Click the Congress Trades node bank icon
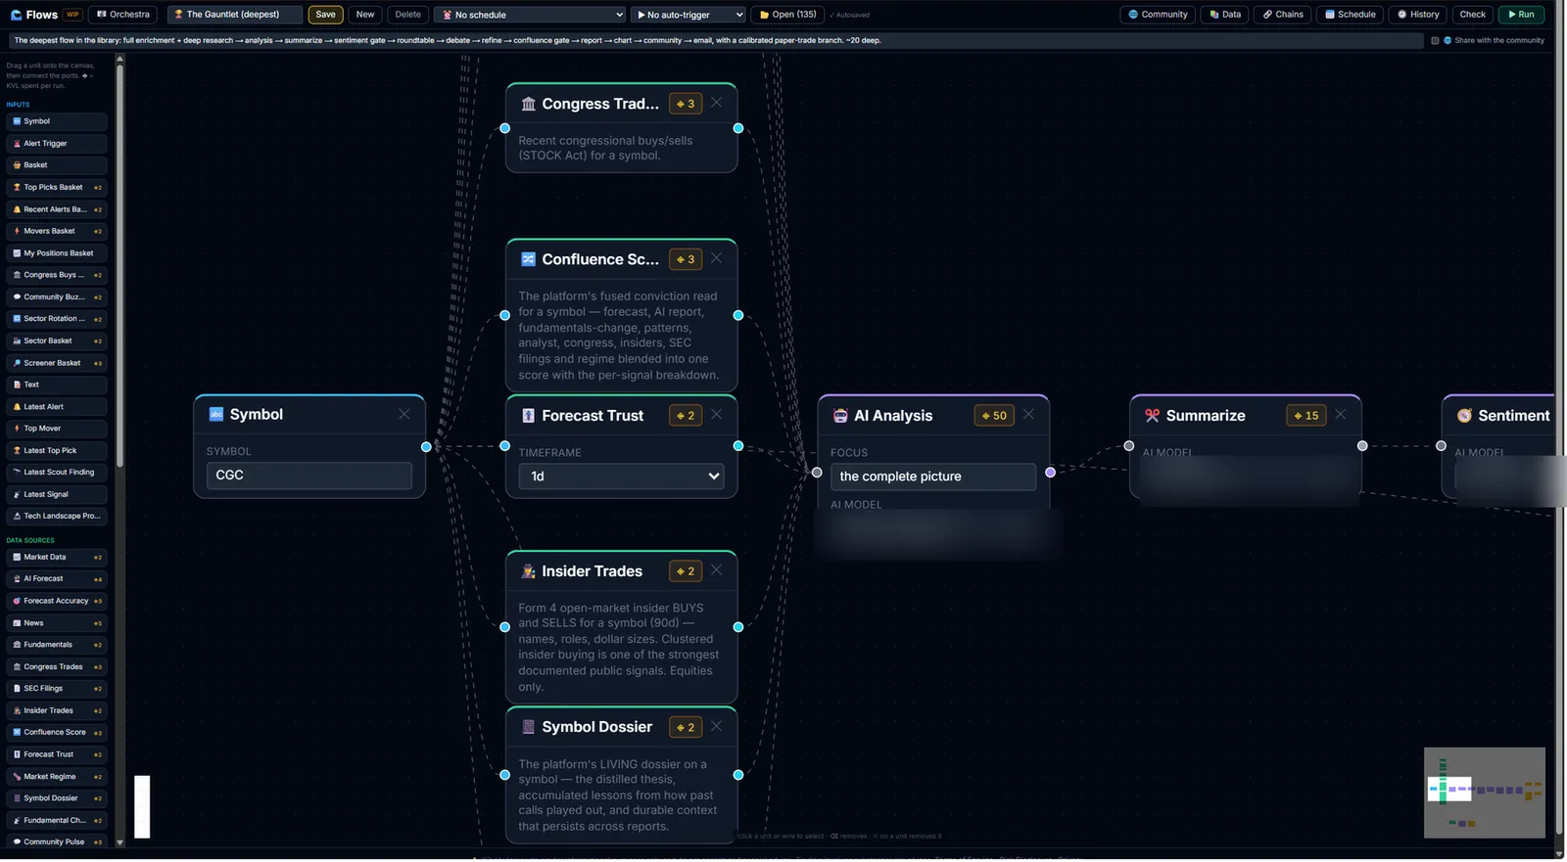Image resolution: width=1567 pixels, height=862 pixels. pos(529,104)
